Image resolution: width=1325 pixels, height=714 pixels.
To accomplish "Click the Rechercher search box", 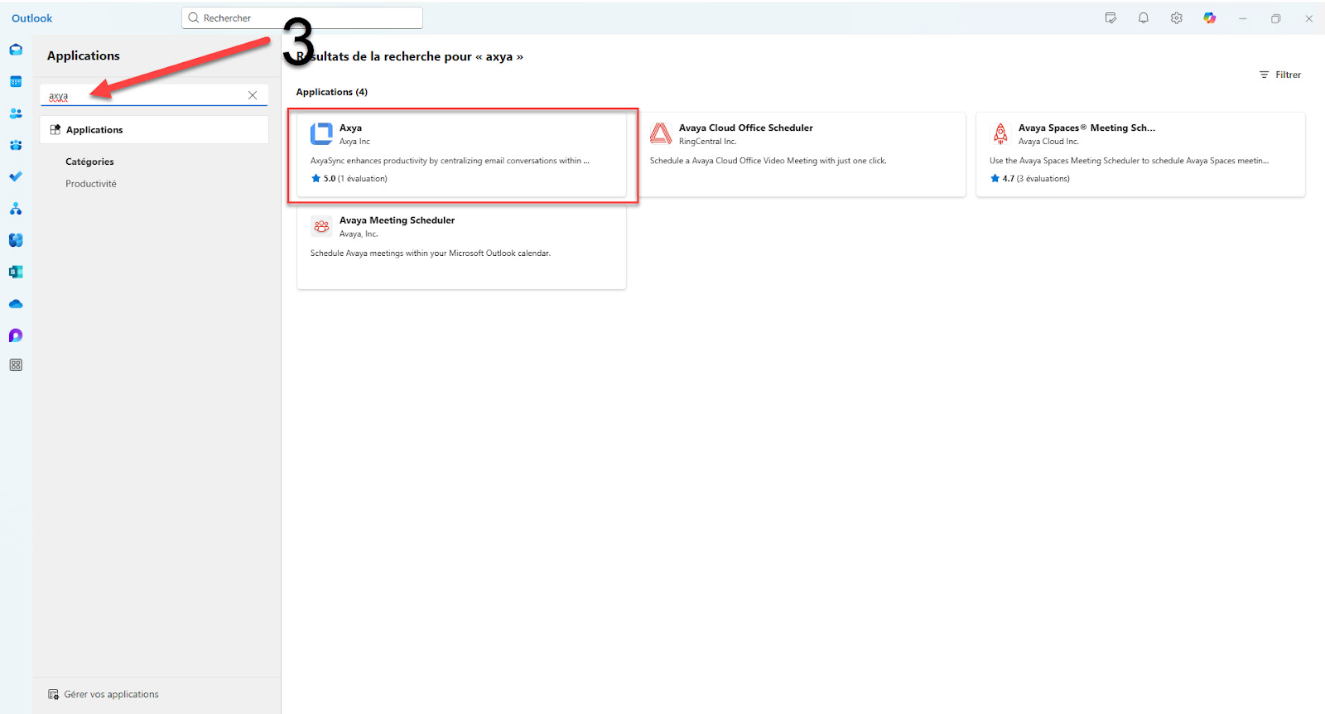I will pyautogui.click(x=302, y=18).
